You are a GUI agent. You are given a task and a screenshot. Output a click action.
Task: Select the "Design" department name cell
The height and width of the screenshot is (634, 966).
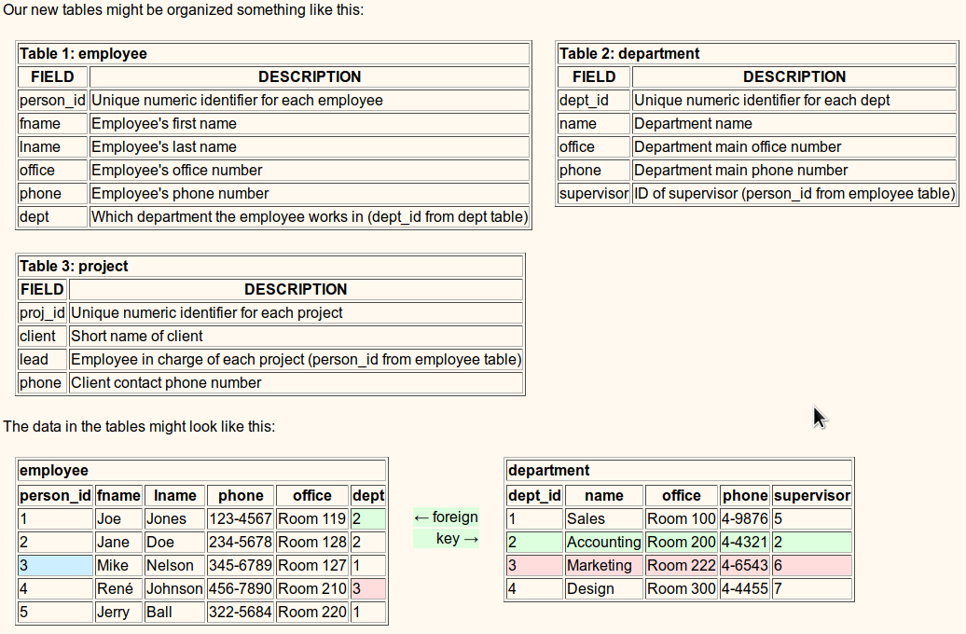603,589
